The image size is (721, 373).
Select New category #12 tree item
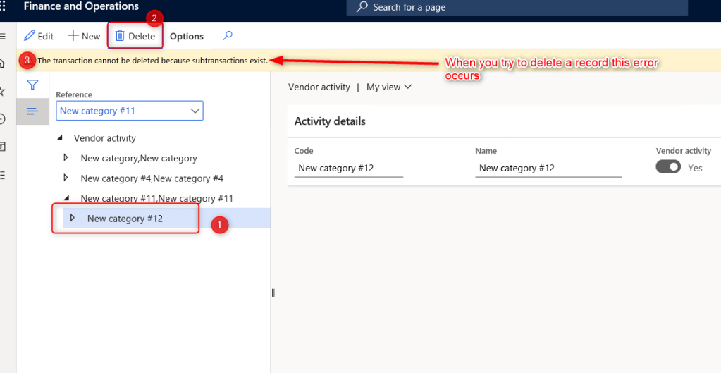coord(125,219)
